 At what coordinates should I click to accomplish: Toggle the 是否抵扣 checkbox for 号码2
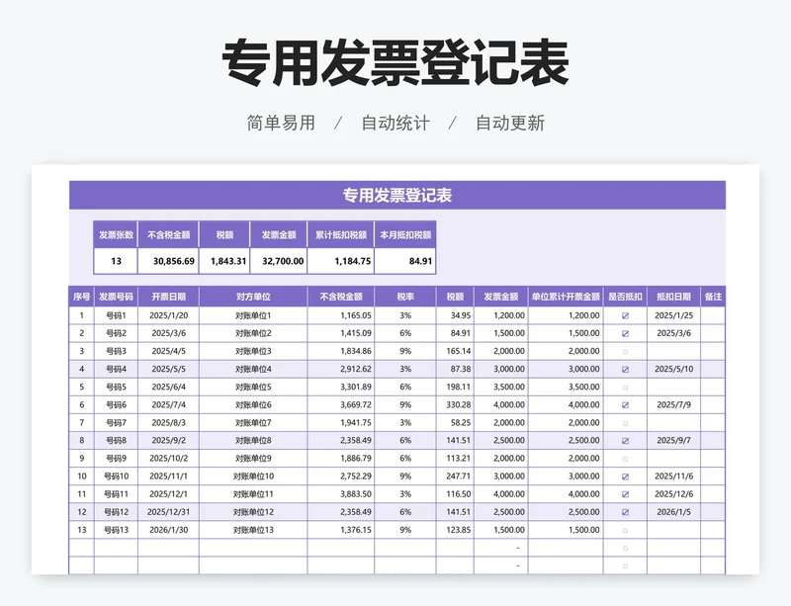pos(625,333)
